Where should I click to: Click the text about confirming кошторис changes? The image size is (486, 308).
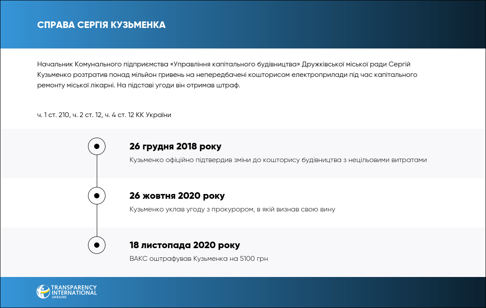click(278, 160)
